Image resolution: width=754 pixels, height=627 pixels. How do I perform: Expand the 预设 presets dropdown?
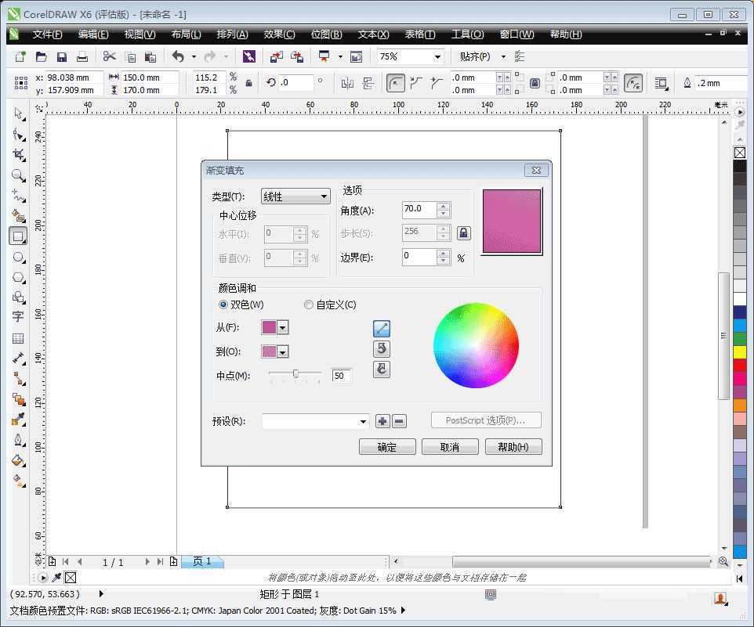pos(365,421)
